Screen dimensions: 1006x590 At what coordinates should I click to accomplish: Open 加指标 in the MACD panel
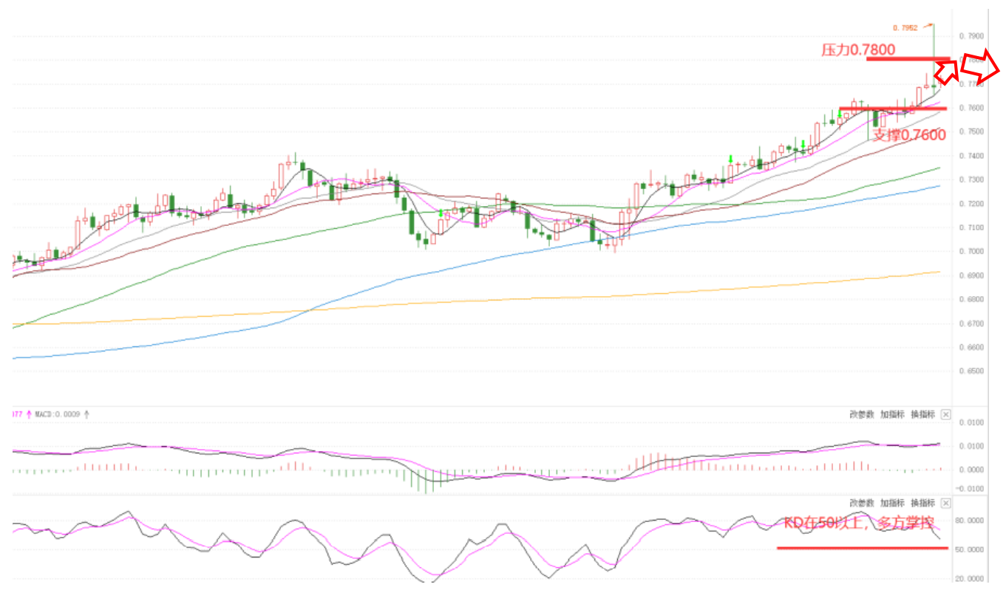(x=892, y=414)
